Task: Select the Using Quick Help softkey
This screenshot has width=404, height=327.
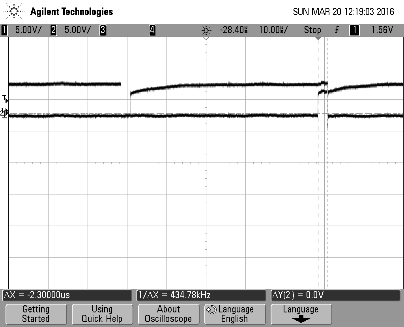Action: (x=102, y=314)
